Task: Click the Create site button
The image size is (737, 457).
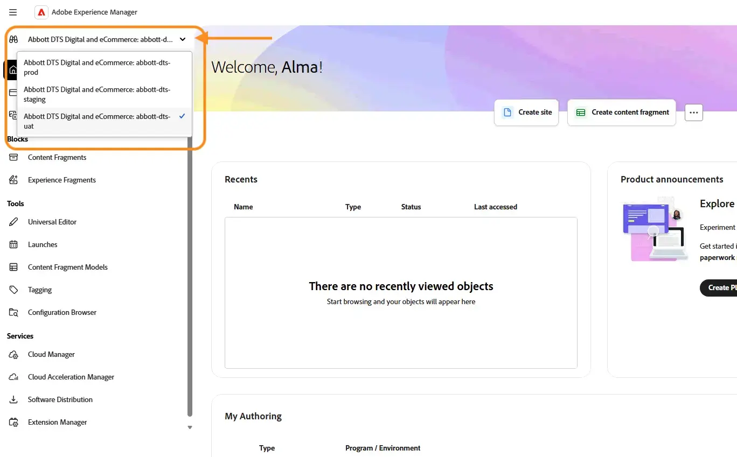Action: click(x=526, y=113)
